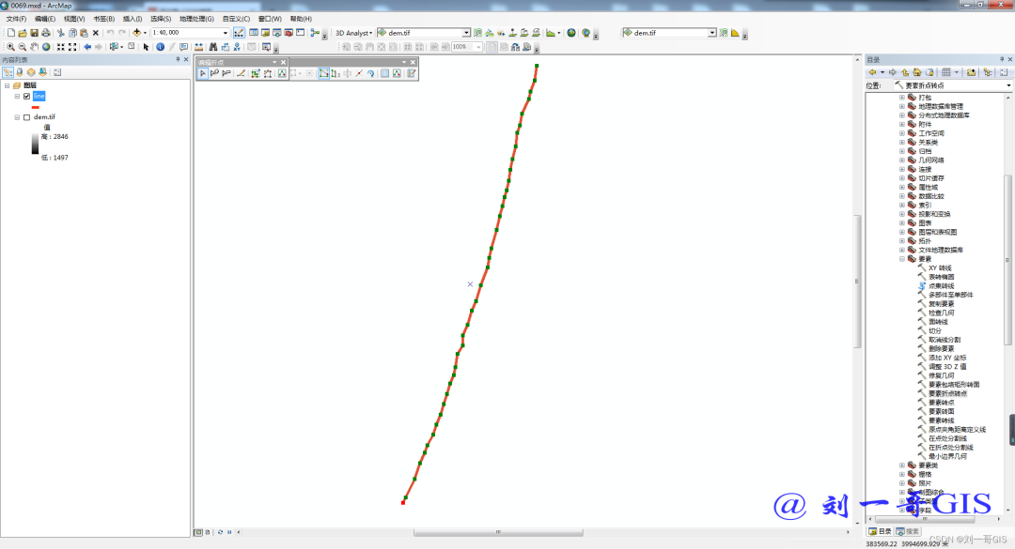Click the red line symbol swatch
Viewport: 1015px width, 549px height.
(36, 107)
